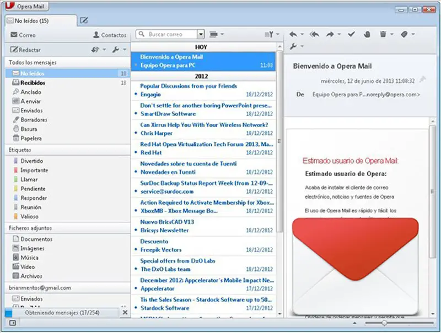Image resolution: width=441 pixels, height=333 pixels.
Task: Expand the check/send dropdown arrow
Action: pyautogui.click(x=104, y=50)
